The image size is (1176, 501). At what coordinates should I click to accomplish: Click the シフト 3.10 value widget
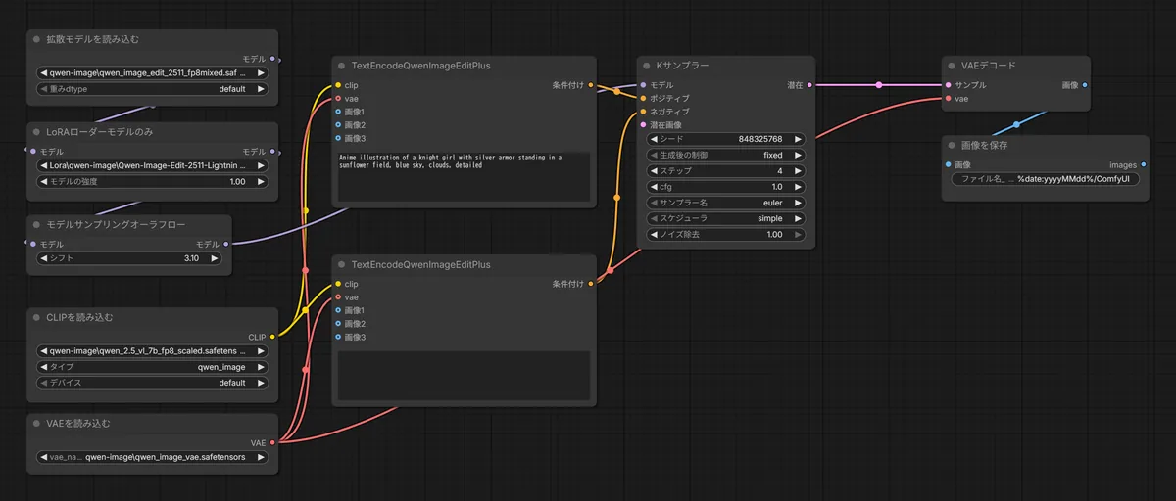click(x=129, y=258)
